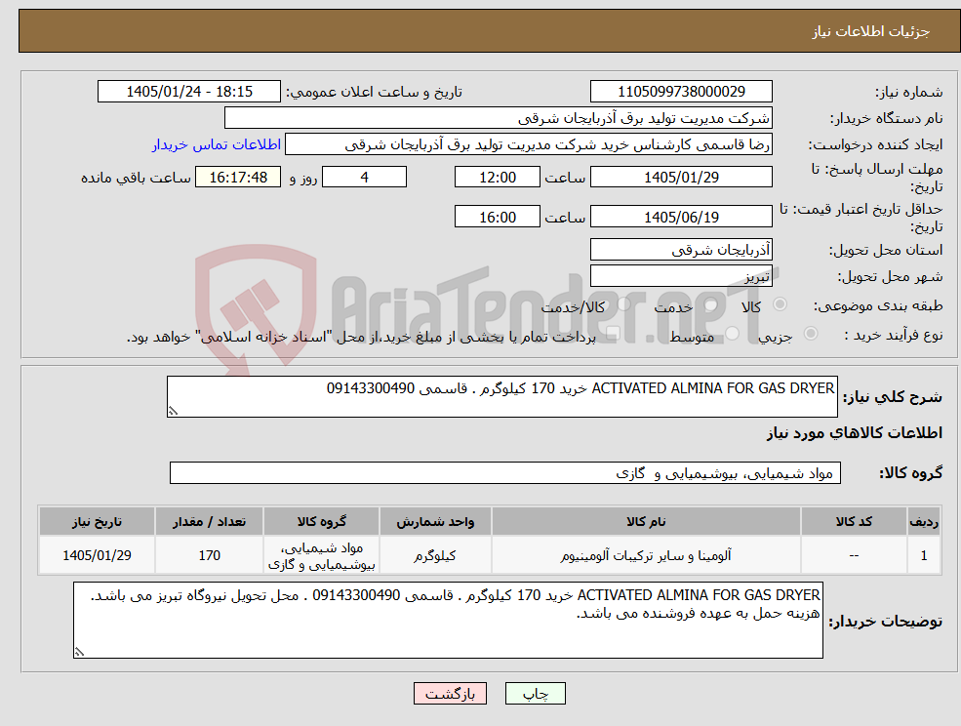Click the response deadline time 12:00 field
This screenshot has width=961, height=726.
pyautogui.click(x=497, y=178)
